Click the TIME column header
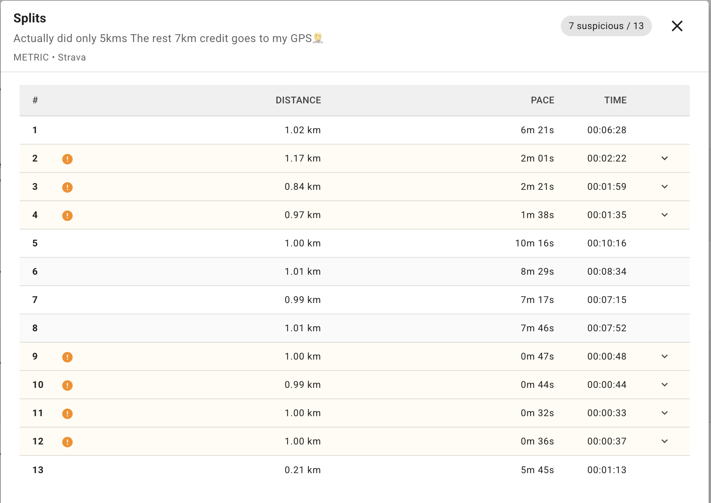This screenshot has height=503, width=711. pyautogui.click(x=615, y=100)
